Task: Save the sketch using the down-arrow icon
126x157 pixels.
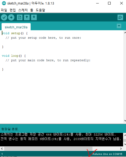Action: click(x=34, y=18)
